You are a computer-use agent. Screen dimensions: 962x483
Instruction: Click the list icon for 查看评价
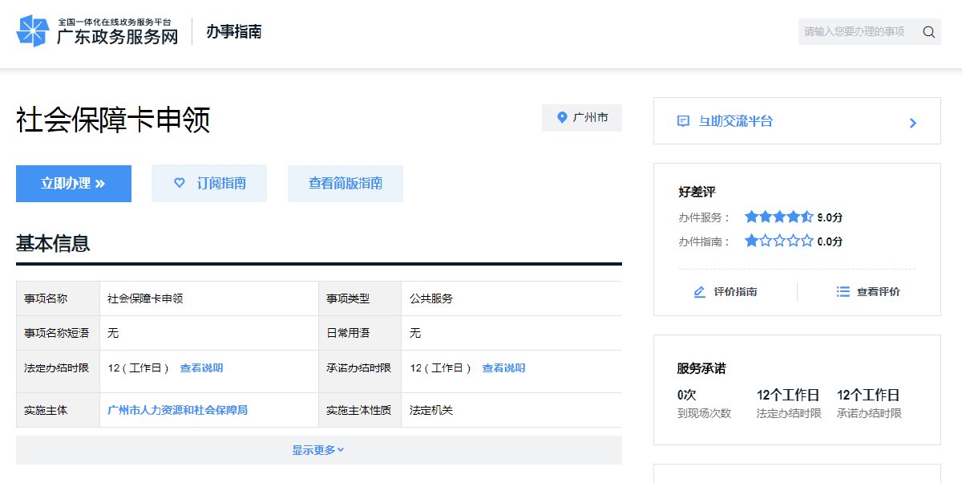coord(843,292)
